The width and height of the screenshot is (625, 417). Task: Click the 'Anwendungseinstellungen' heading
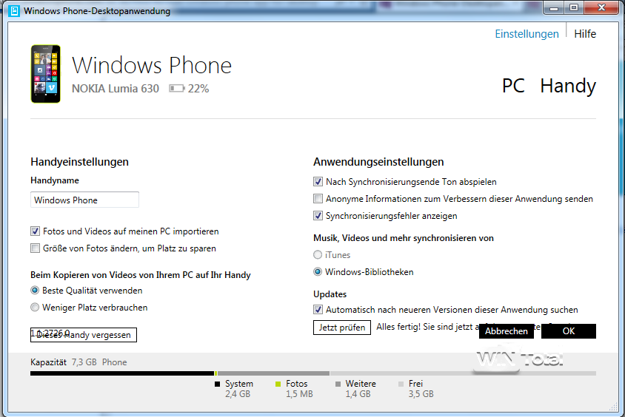378,162
